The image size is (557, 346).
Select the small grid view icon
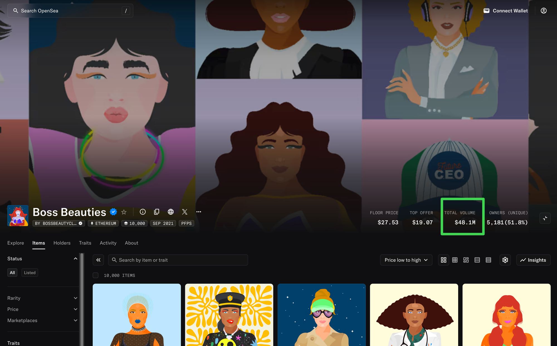tap(455, 260)
